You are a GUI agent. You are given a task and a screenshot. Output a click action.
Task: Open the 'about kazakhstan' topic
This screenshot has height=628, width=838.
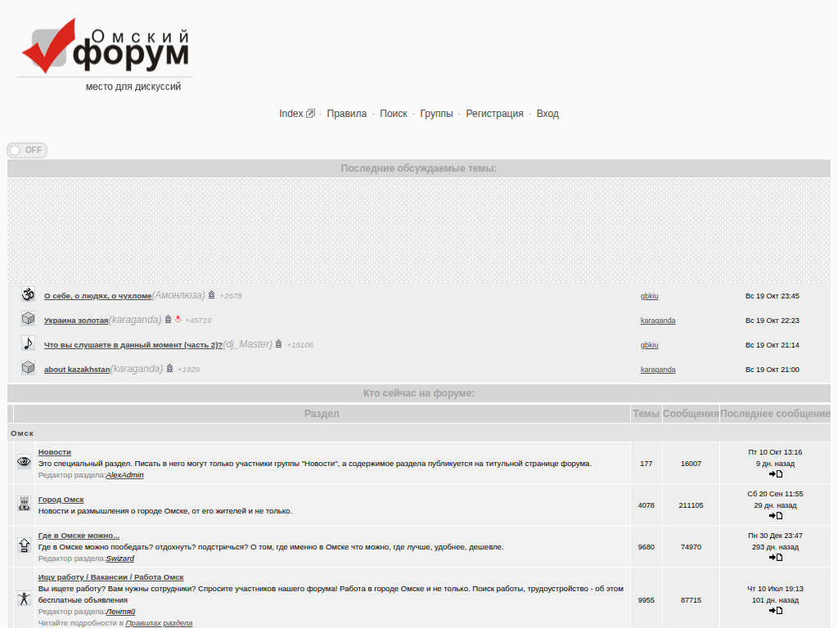point(77,370)
